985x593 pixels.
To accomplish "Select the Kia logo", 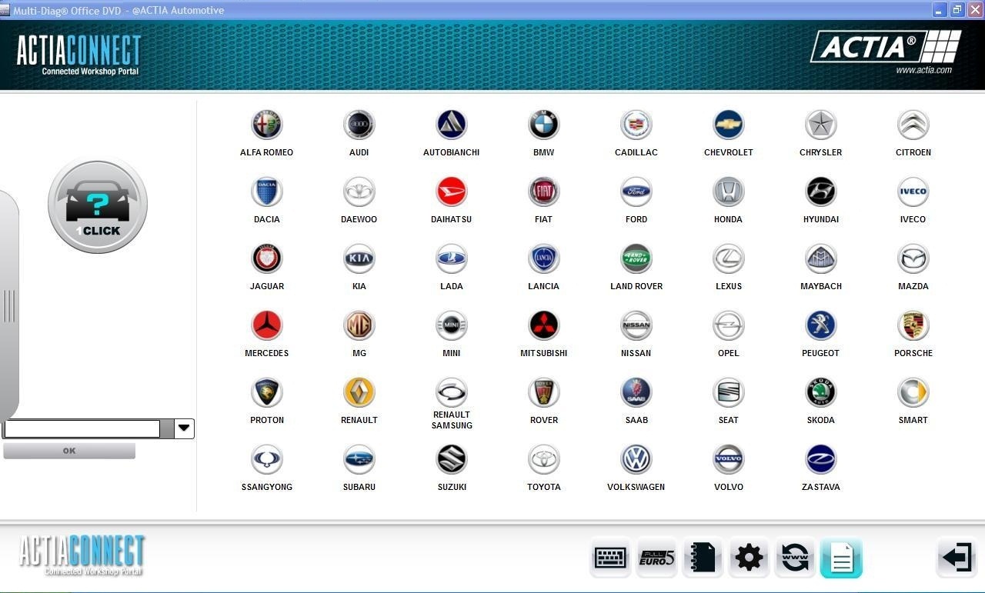I will pos(359,258).
